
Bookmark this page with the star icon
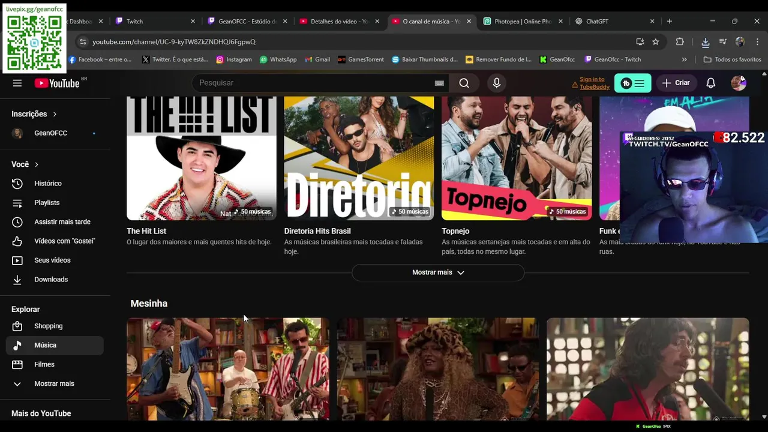point(656,42)
